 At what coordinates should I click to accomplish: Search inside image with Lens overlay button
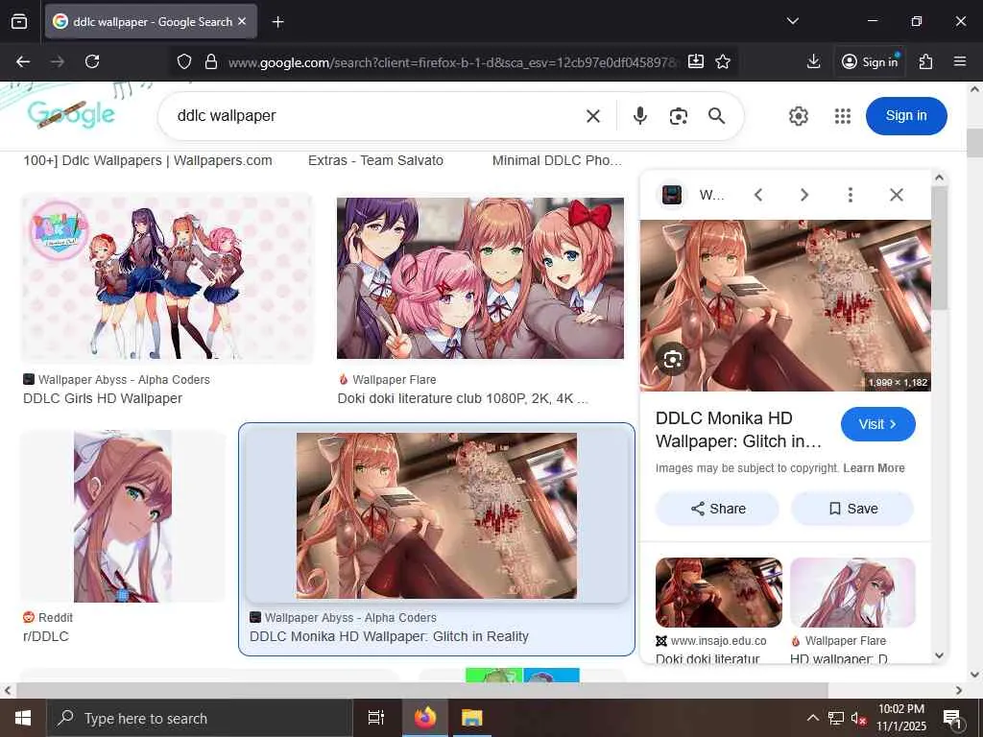[x=673, y=359]
